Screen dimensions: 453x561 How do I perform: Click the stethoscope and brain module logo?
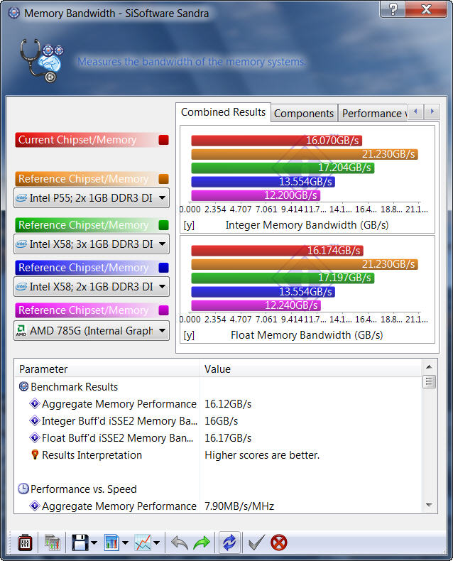(42, 60)
